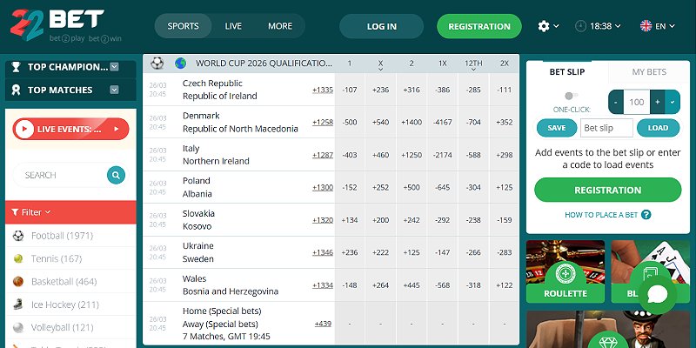This screenshot has height=348, width=696.
Task: Click the header Registration button
Action: pyautogui.click(x=479, y=26)
